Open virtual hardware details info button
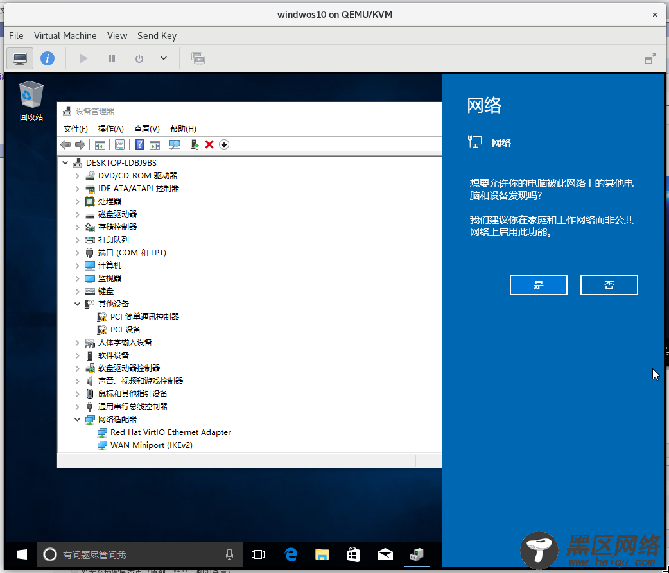Viewport: 669px width, 573px height. 48,58
